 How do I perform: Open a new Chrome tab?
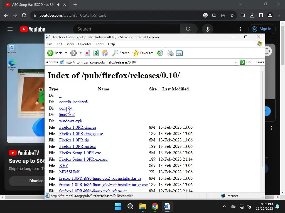75,5
